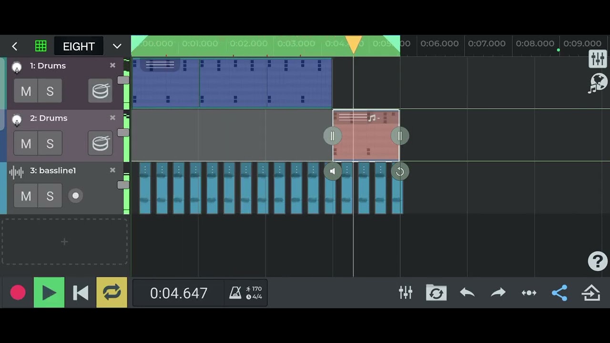Select the first bassline audio clip

click(145, 188)
